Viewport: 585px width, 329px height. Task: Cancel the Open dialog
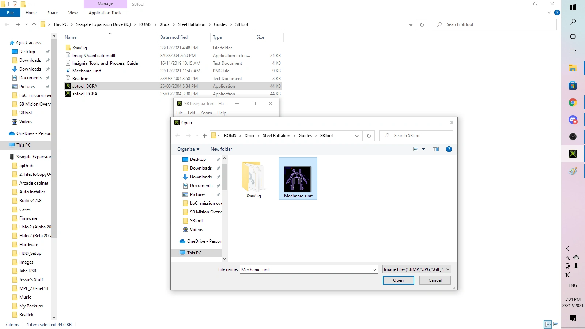(x=435, y=280)
